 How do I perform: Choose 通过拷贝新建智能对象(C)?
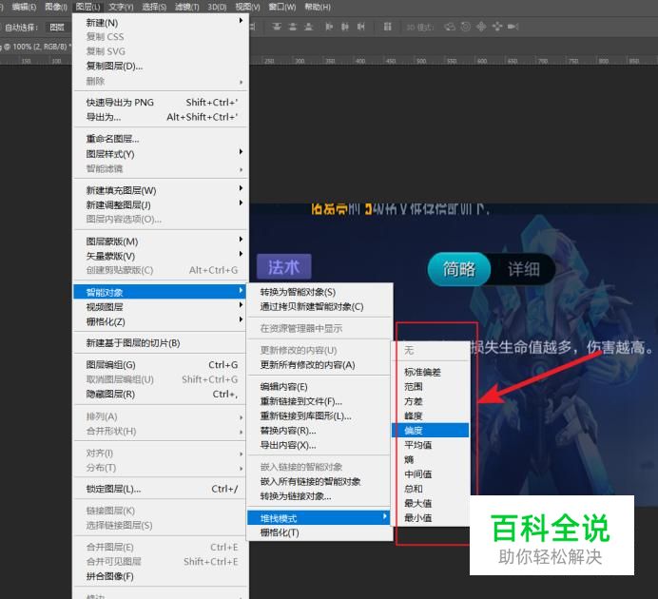(319, 306)
